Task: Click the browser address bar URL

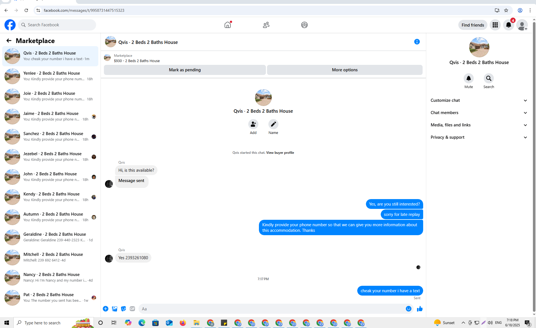Action: 84,10
